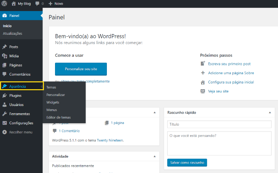
Task: Collapse the panel above Atividade using its arrow
Action: 155,112
